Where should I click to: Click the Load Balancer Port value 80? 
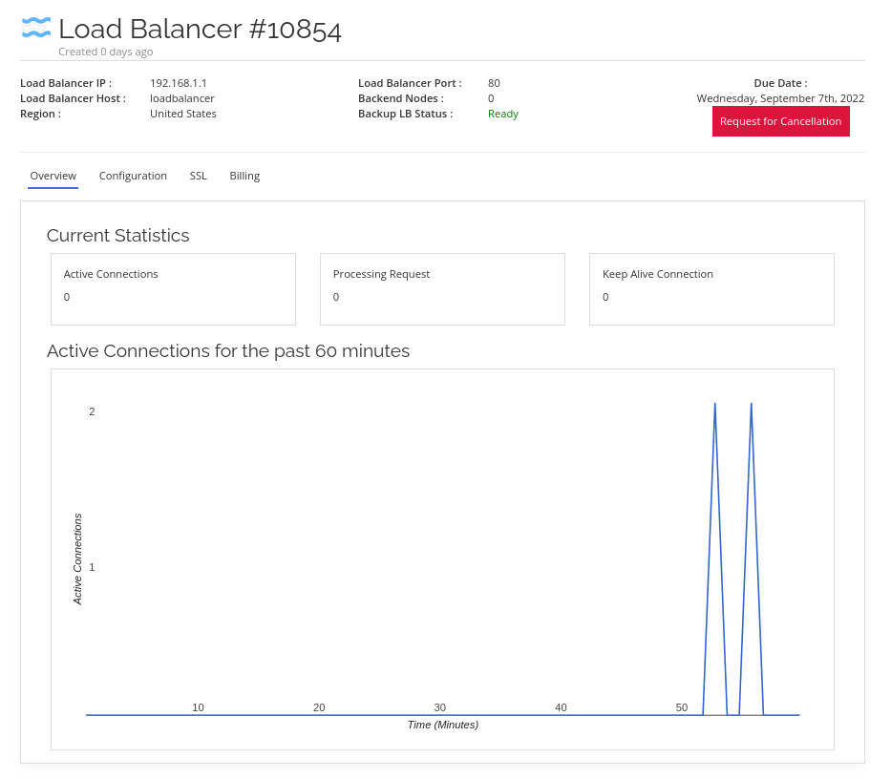(494, 82)
